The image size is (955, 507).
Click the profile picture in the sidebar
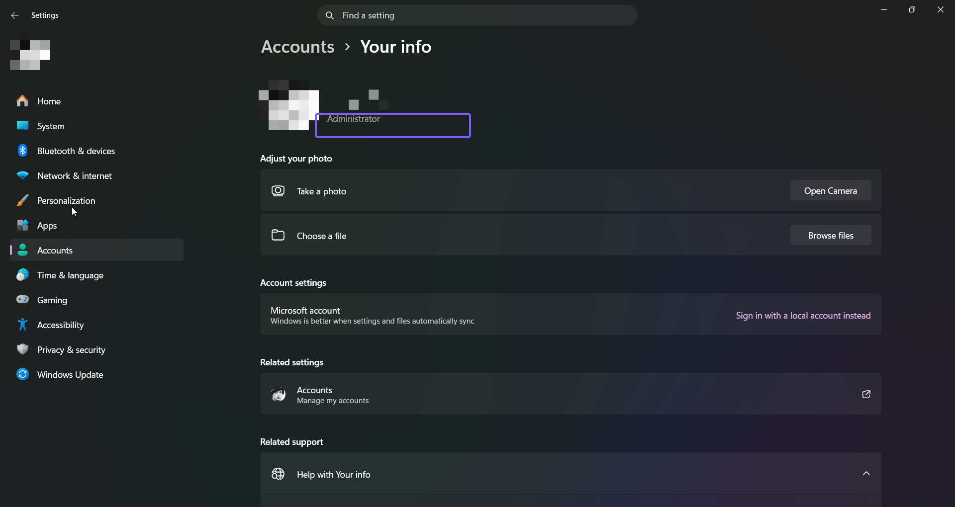point(30,55)
